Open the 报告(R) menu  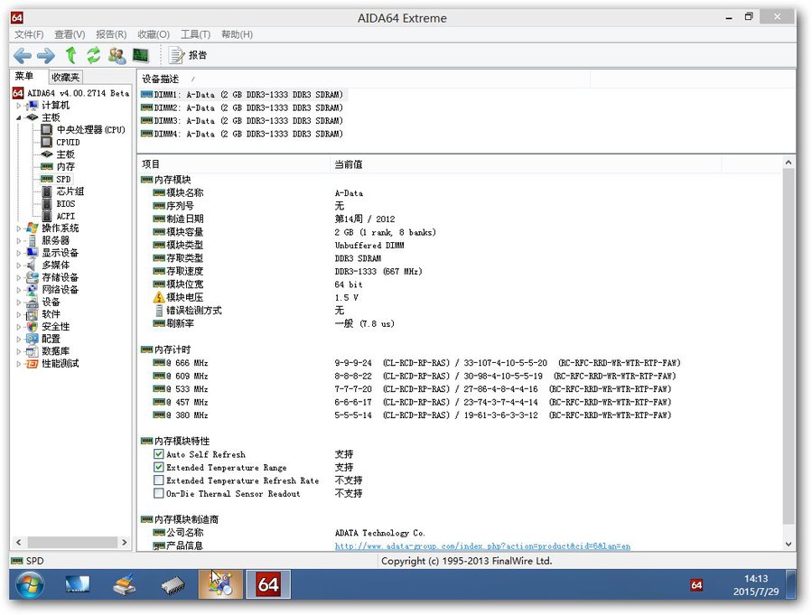(x=111, y=34)
